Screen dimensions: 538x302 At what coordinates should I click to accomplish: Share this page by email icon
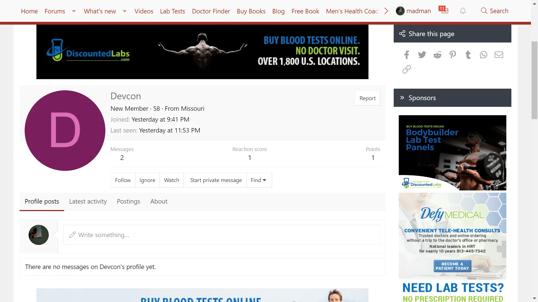(x=499, y=55)
